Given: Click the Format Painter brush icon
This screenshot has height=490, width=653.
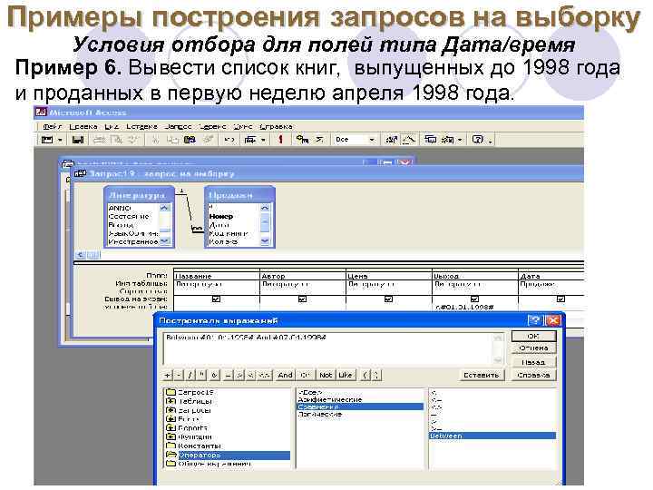Looking at the screenshot, I should click(x=208, y=140).
